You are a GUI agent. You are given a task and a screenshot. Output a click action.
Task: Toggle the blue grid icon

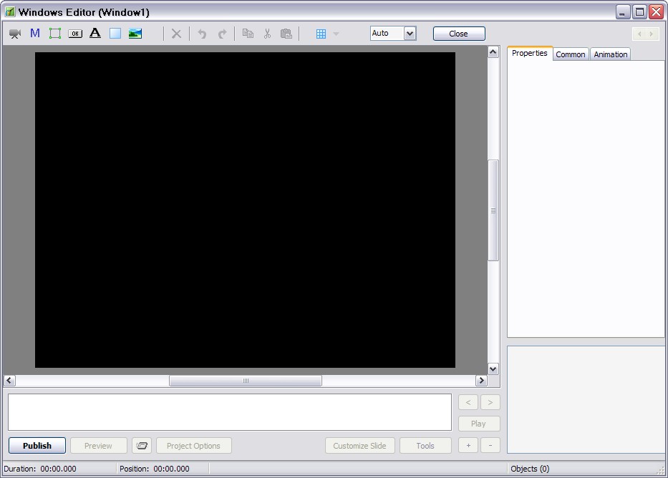point(321,34)
